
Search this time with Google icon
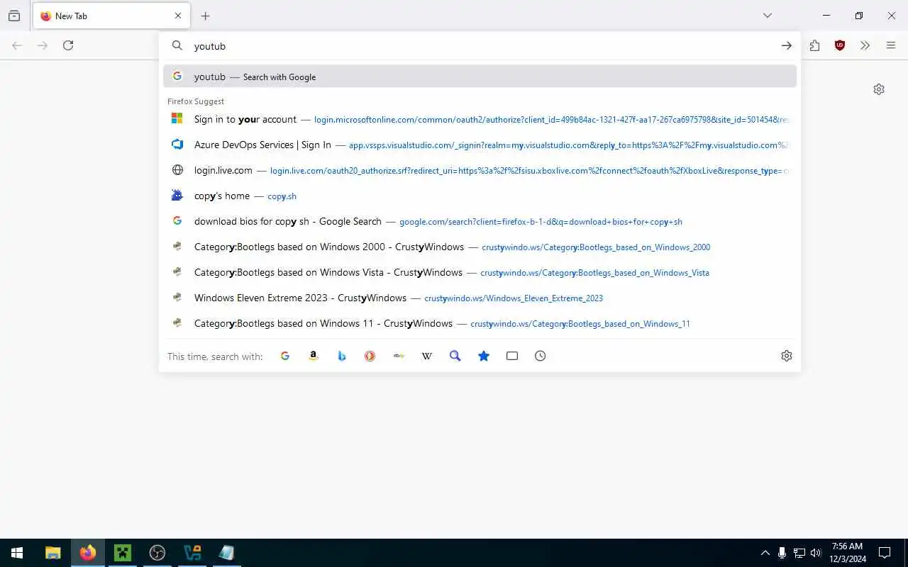pyautogui.click(x=285, y=356)
